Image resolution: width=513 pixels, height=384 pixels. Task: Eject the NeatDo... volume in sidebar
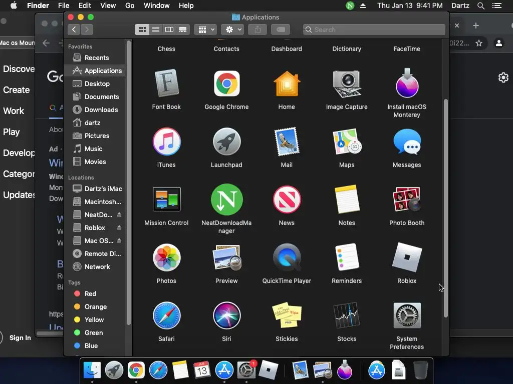(119, 214)
